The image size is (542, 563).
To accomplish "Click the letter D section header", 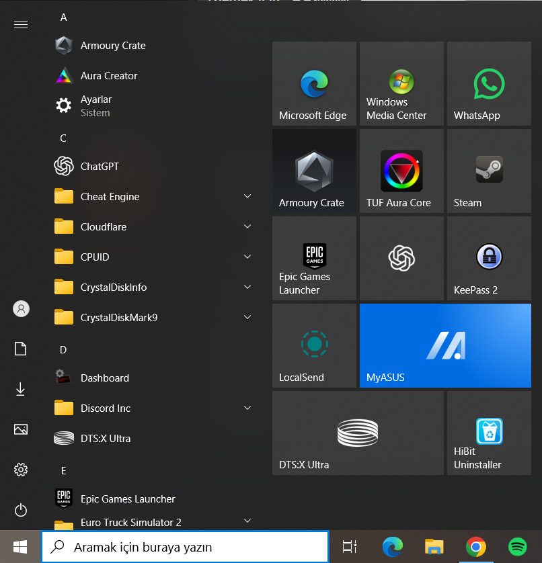I will pyautogui.click(x=63, y=350).
